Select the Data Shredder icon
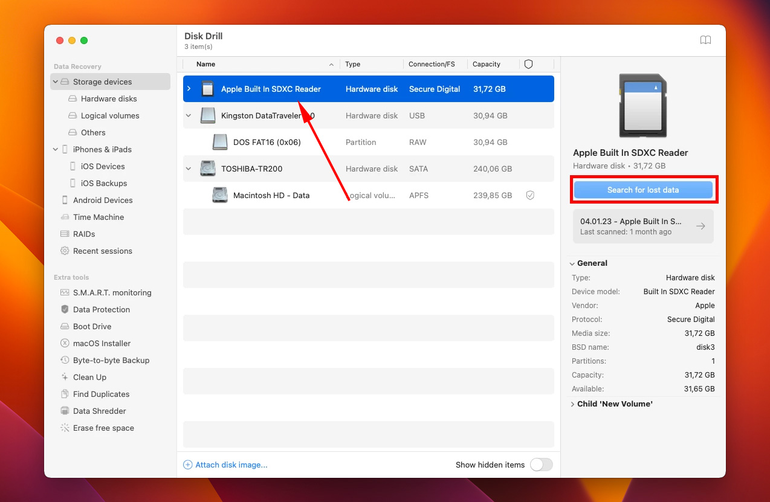 (x=65, y=411)
